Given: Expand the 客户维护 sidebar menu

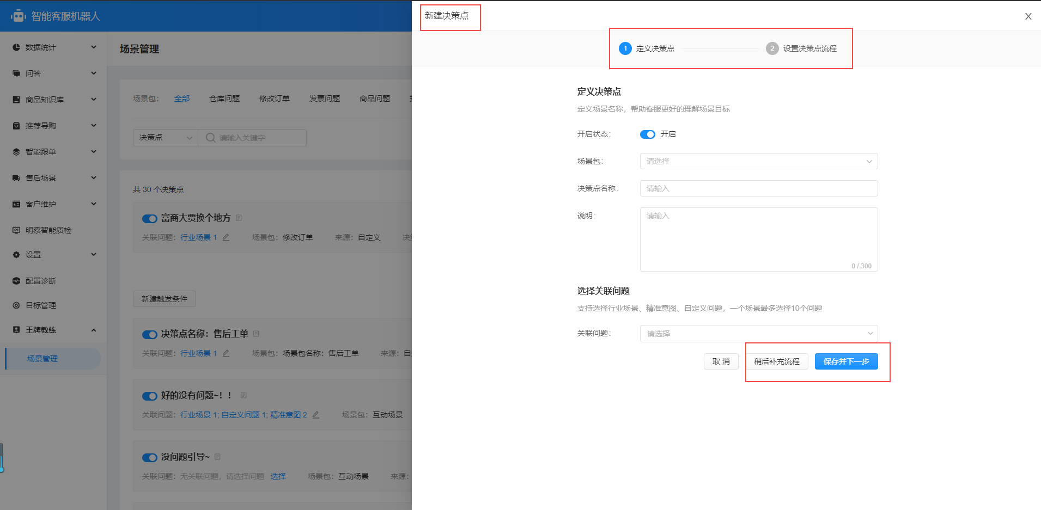Looking at the screenshot, I should click(94, 204).
